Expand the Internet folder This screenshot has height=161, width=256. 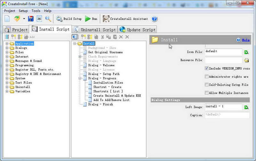click(7, 57)
